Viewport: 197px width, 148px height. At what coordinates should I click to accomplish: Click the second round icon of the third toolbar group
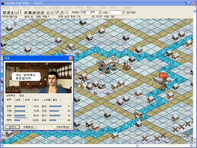(52, 12)
